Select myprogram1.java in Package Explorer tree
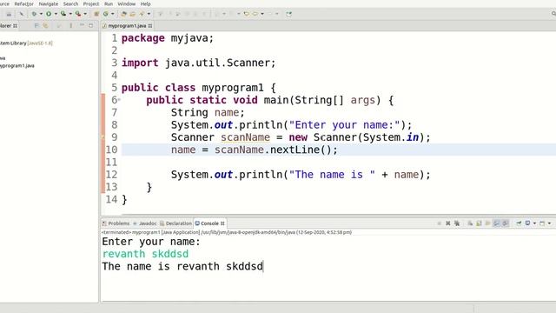Screen dimensions: 556x313 [x=17, y=66]
